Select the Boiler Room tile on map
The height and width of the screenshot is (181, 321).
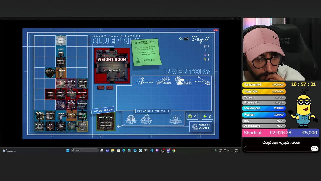click(82, 105)
